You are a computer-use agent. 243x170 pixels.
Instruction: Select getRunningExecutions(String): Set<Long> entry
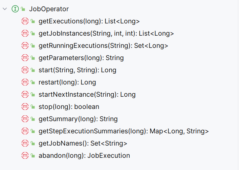click(103, 45)
